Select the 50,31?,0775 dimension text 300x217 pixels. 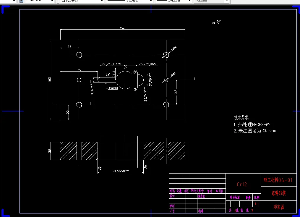(x=111, y=64)
